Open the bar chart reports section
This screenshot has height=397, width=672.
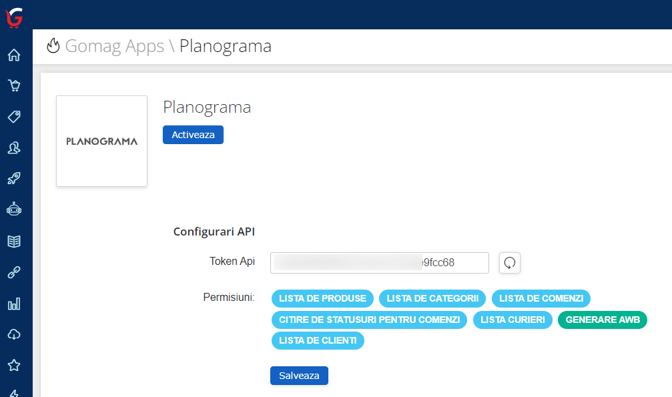tap(13, 304)
